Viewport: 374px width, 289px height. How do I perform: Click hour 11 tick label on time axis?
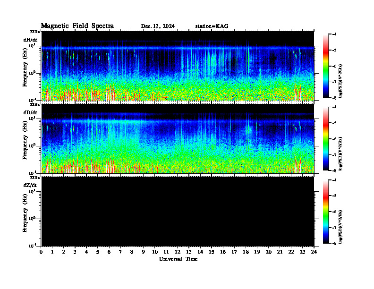pyautogui.click(x=166, y=252)
